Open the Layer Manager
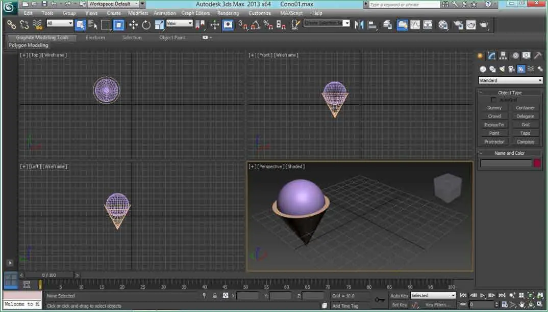 [387, 25]
